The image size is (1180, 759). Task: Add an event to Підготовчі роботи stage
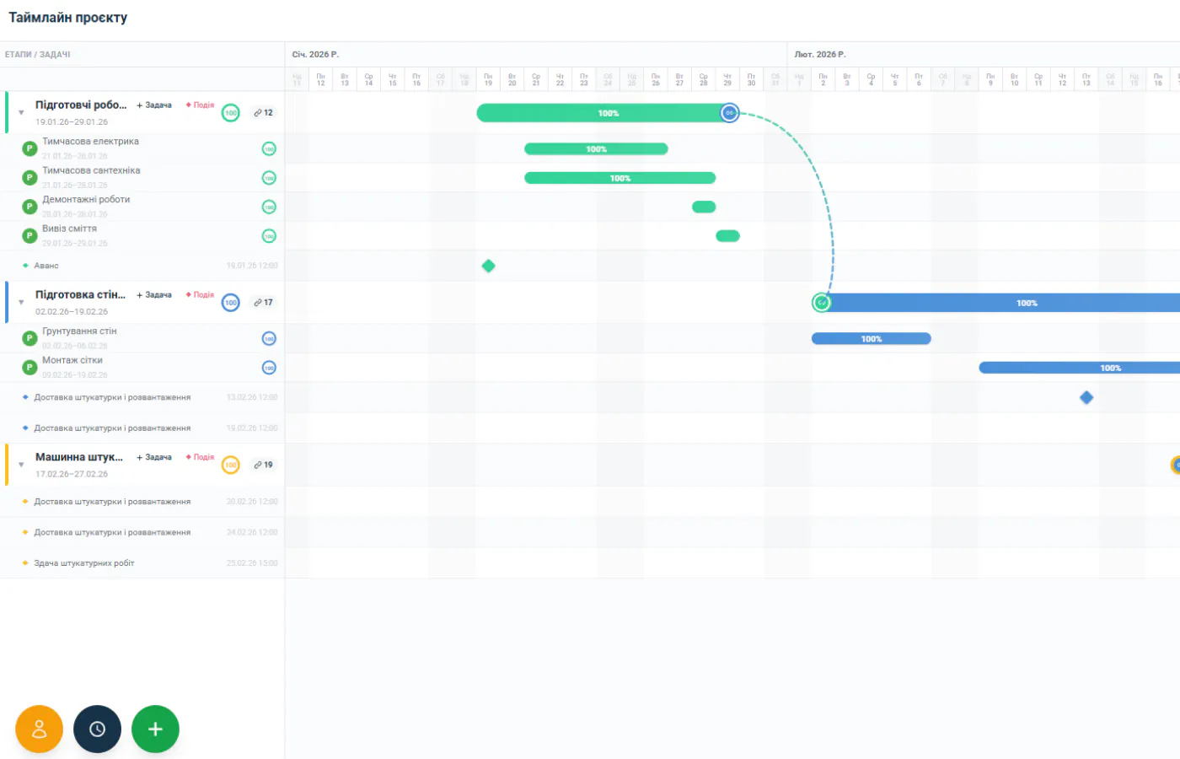[x=200, y=105]
